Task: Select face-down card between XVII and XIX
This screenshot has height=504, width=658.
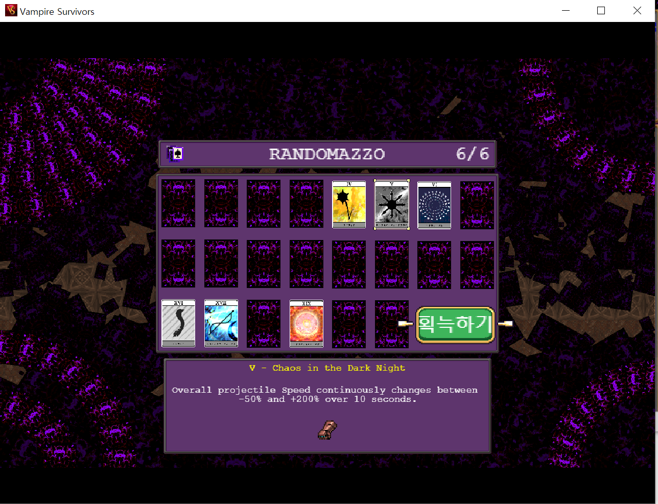Action: pos(264,323)
